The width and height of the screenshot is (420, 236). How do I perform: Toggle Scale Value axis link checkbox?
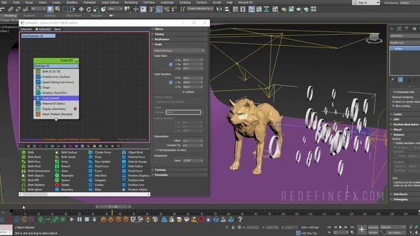(x=171, y=64)
